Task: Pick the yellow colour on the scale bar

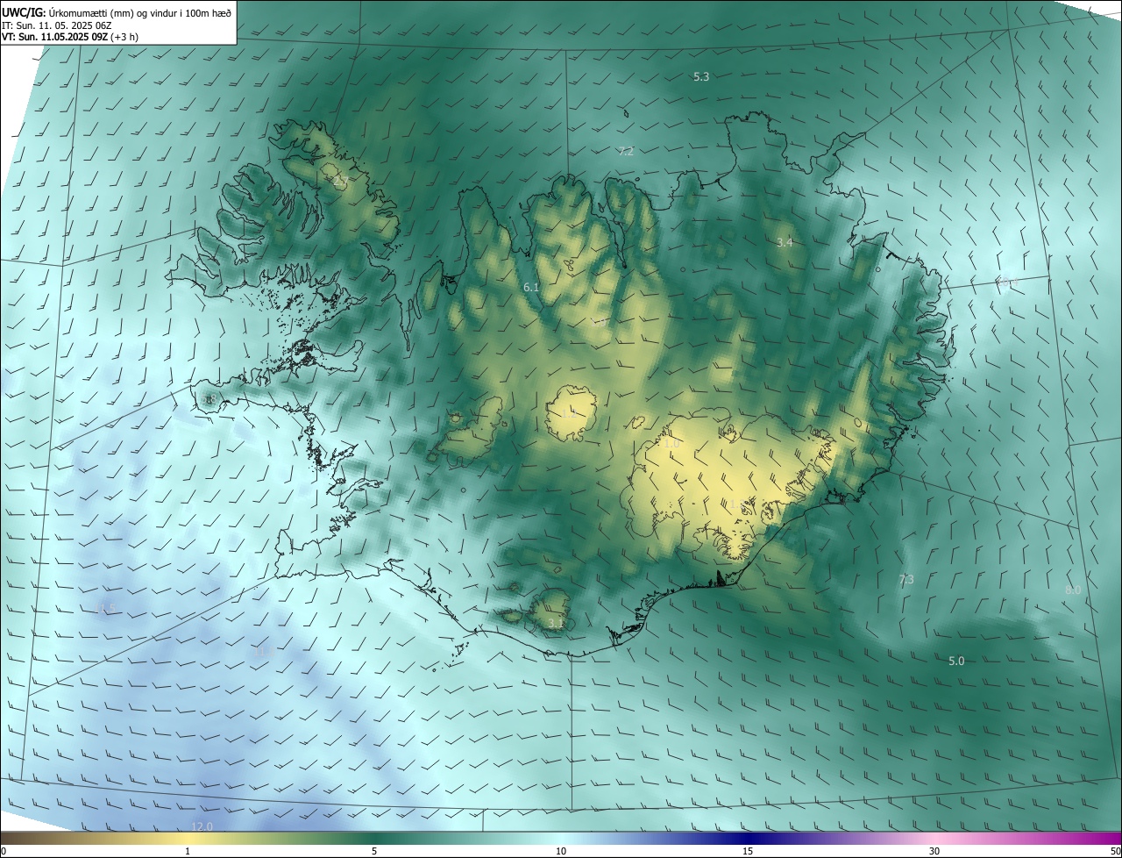Action: (188, 839)
